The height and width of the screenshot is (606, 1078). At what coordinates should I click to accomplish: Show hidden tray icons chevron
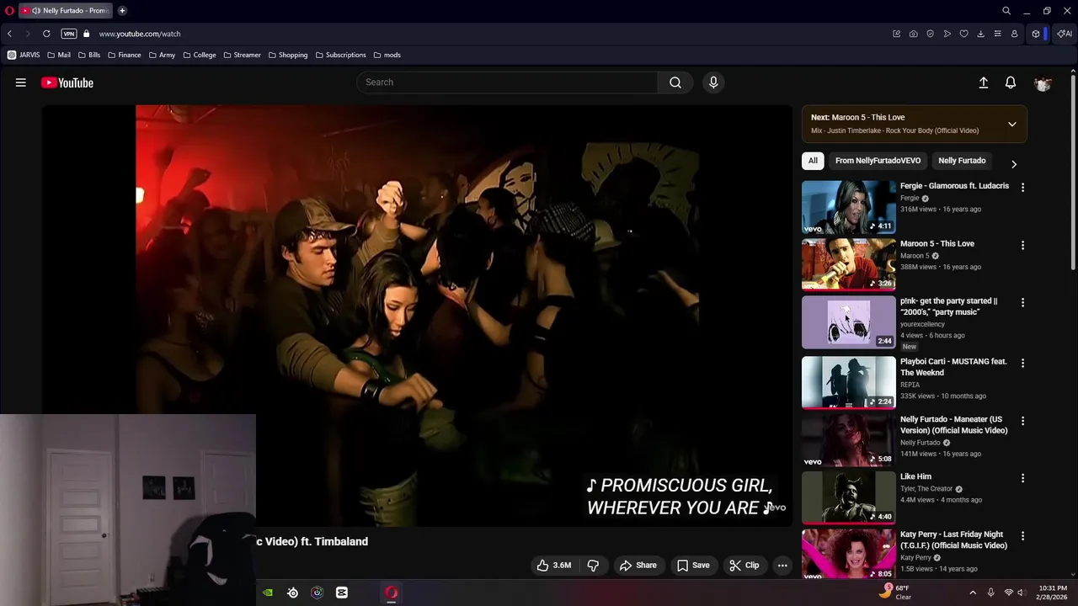973,593
